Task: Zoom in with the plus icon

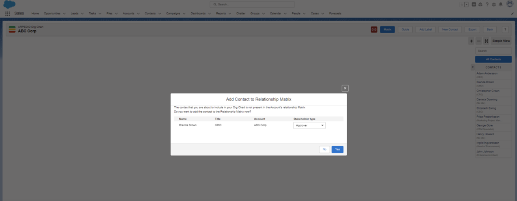Action: pos(471,41)
